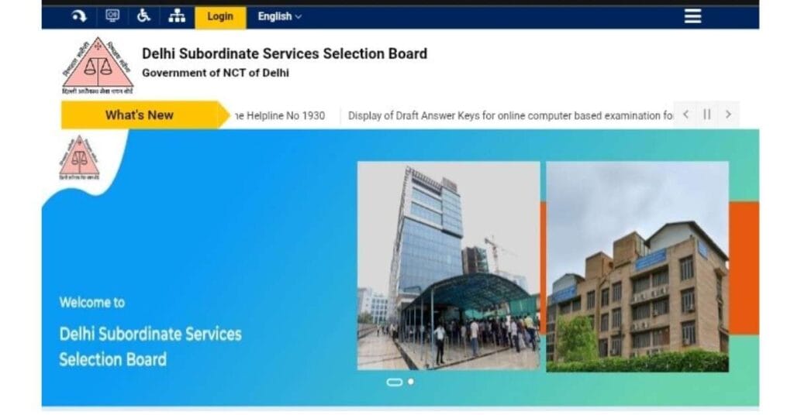Click the glass tower building photo

pos(449,266)
